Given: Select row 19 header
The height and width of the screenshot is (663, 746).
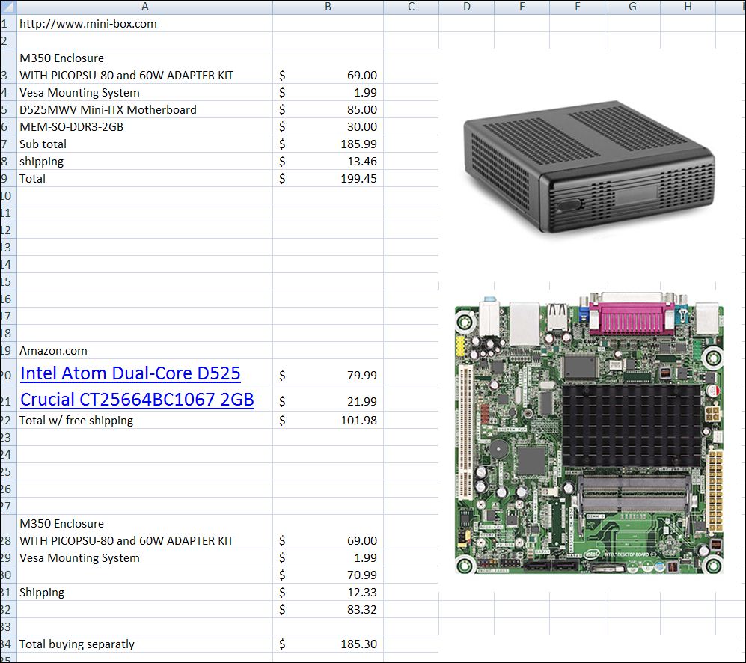Looking at the screenshot, I should [8, 350].
